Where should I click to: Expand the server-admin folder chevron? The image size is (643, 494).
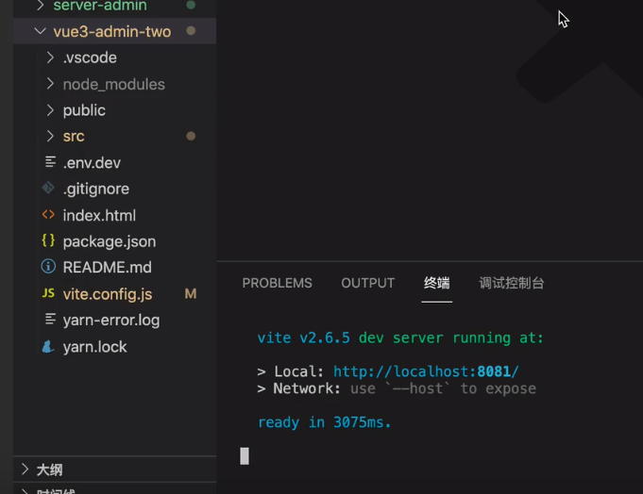pos(41,6)
